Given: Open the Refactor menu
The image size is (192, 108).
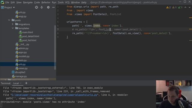Looking at the screenshot, I should point(46,2).
